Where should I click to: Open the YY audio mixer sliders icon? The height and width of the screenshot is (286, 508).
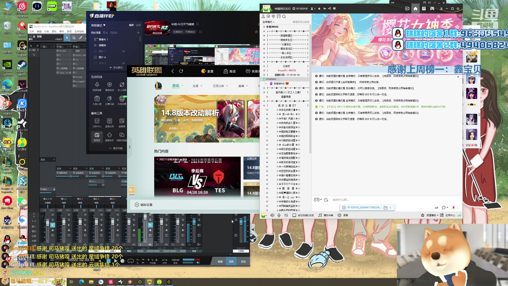point(286,215)
